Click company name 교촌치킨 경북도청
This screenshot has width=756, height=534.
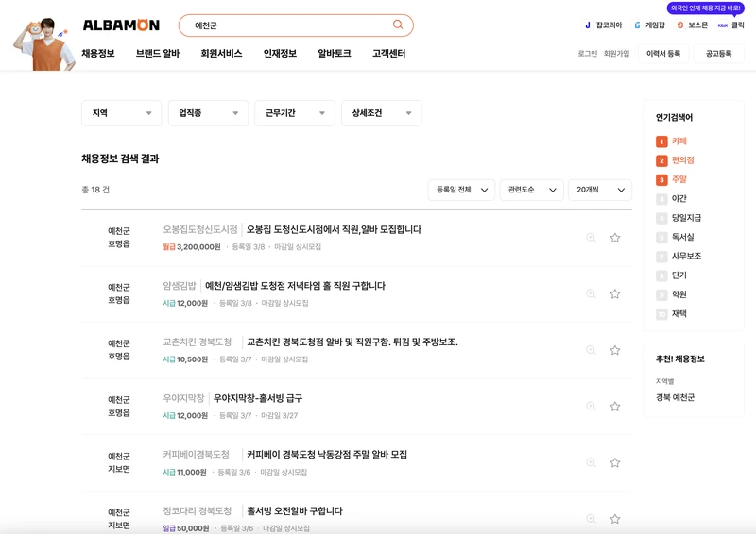tap(198, 342)
